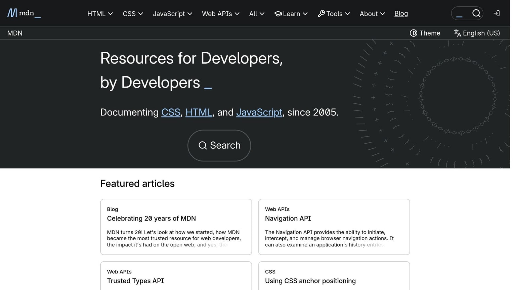This screenshot has width=516, height=290.
Task: Click the Navigation API description text
Action: tap(329, 238)
